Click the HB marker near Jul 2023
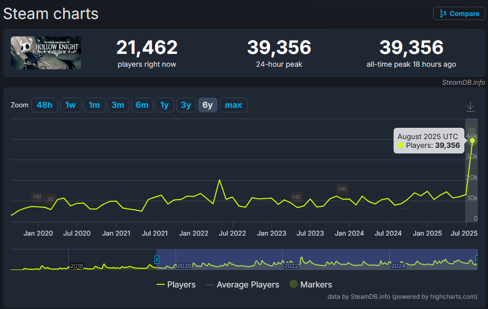The width and height of the screenshot is (488, 309). [296, 197]
